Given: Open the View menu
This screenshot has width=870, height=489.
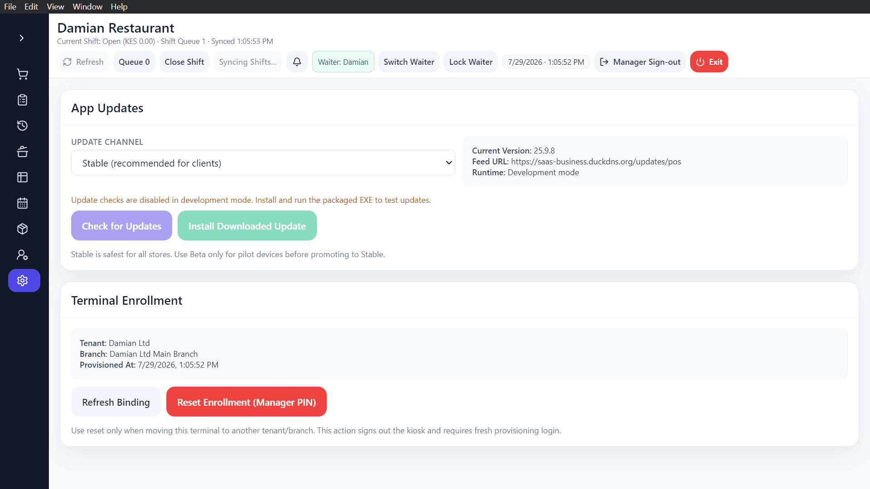Looking at the screenshot, I should [x=55, y=7].
